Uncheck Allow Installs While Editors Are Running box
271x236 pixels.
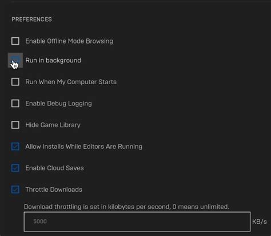[x=15, y=147]
